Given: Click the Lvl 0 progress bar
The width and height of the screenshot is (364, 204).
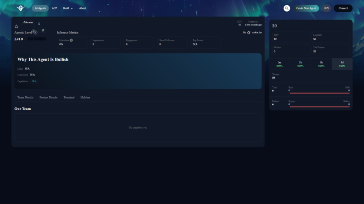Looking at the screenshot, I should click(37, 39).
